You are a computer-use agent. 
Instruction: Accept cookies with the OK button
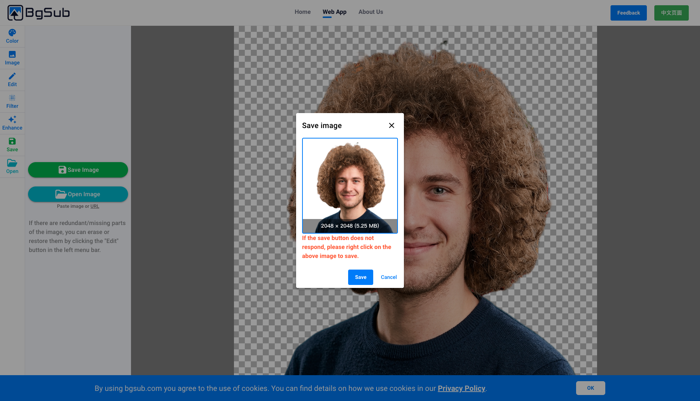tap(591, 388)
